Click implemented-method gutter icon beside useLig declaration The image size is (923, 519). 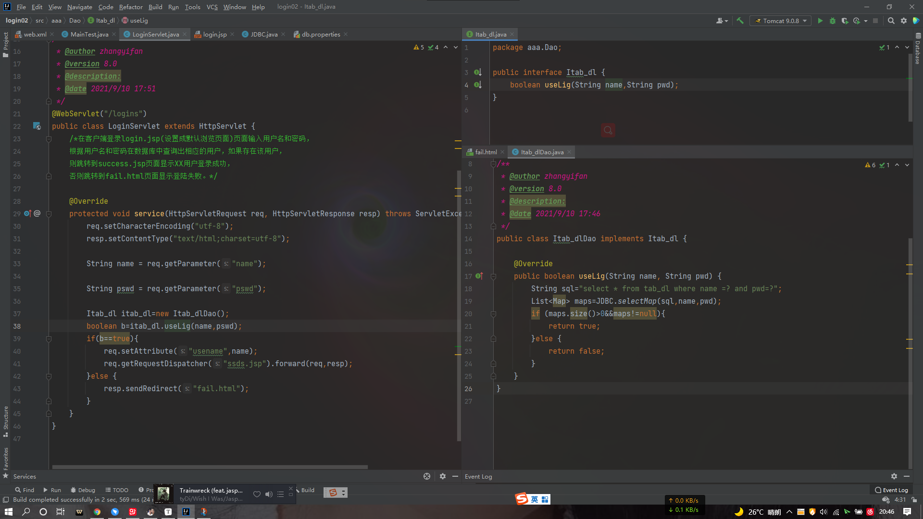pyautogui.click(x=477, y=85)
